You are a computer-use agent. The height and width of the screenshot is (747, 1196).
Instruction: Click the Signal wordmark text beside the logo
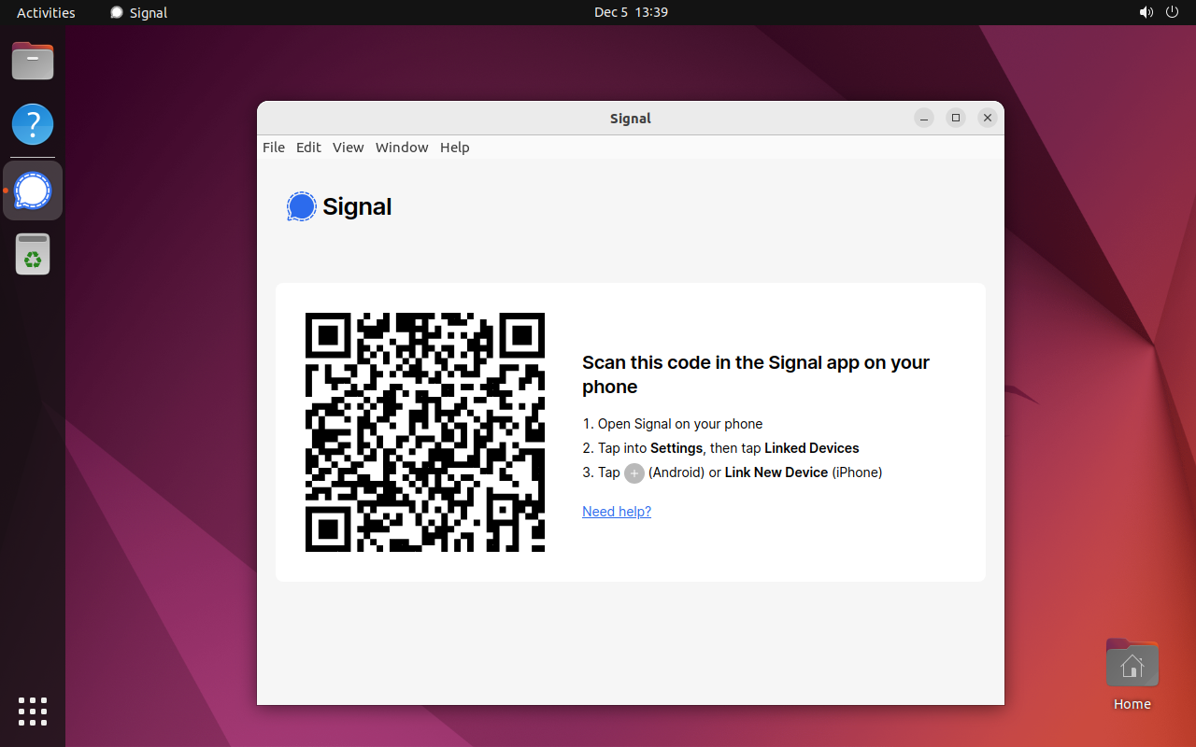pyautogui.click(x=357, y=206)
